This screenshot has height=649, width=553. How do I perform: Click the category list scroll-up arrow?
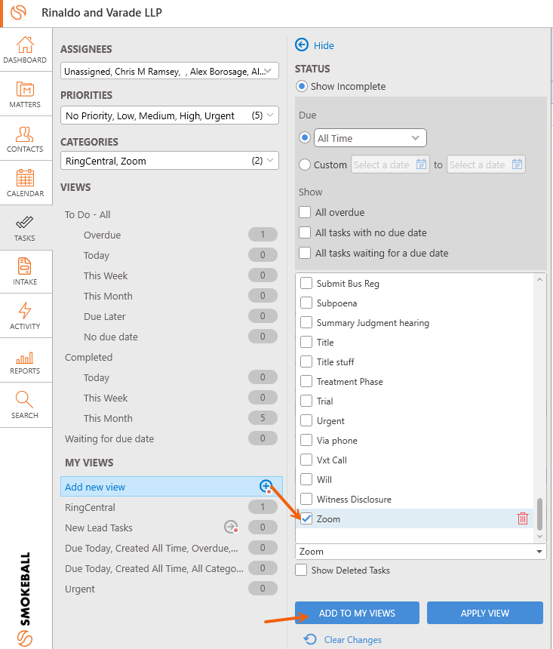[x=539, y=279]
